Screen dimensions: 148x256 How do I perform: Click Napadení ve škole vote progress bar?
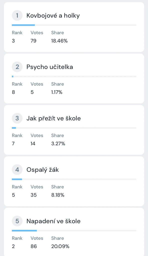click(74, 231)
